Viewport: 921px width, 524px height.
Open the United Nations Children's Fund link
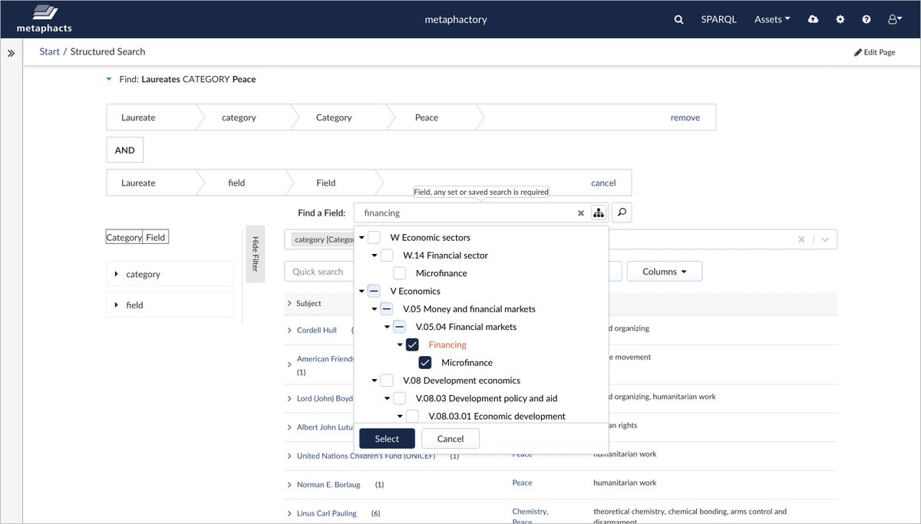[366, 456]
